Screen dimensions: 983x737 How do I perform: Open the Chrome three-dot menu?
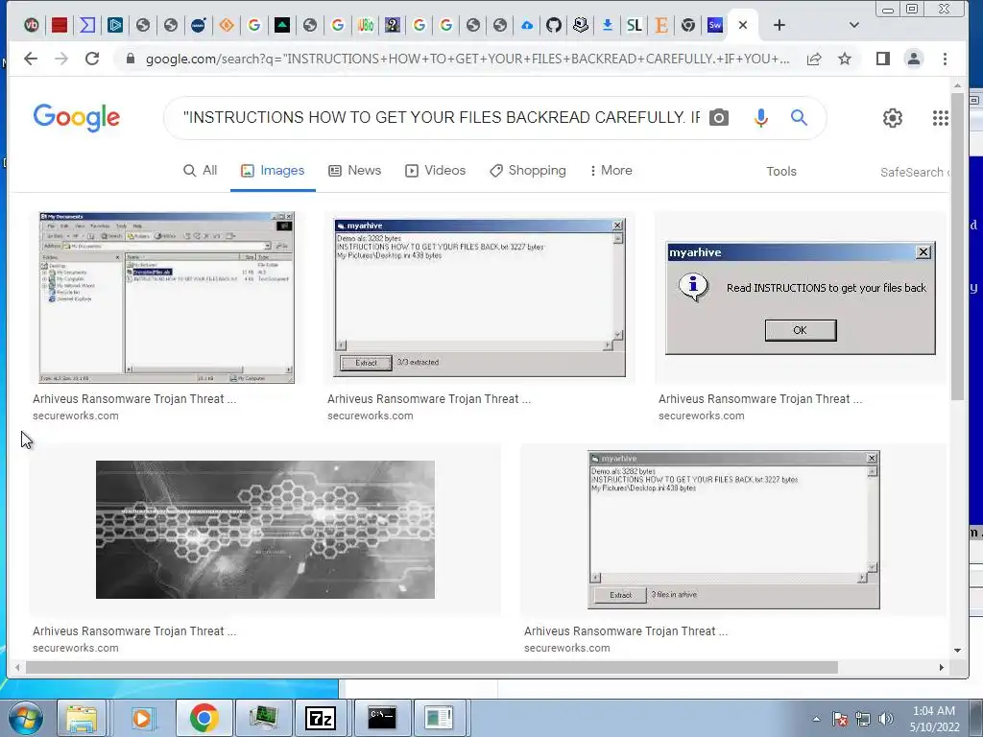[x=945, y=59]
